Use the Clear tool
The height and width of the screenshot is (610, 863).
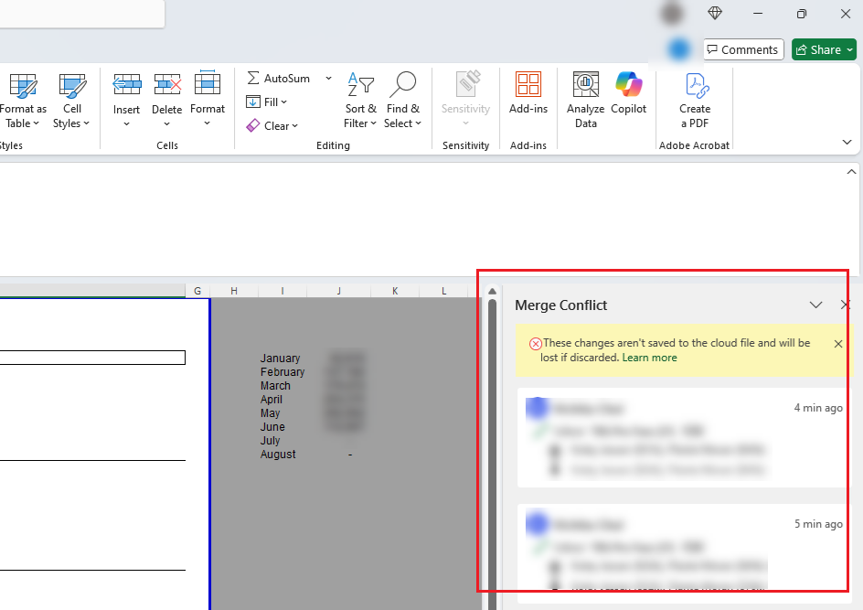coord(272,125)
